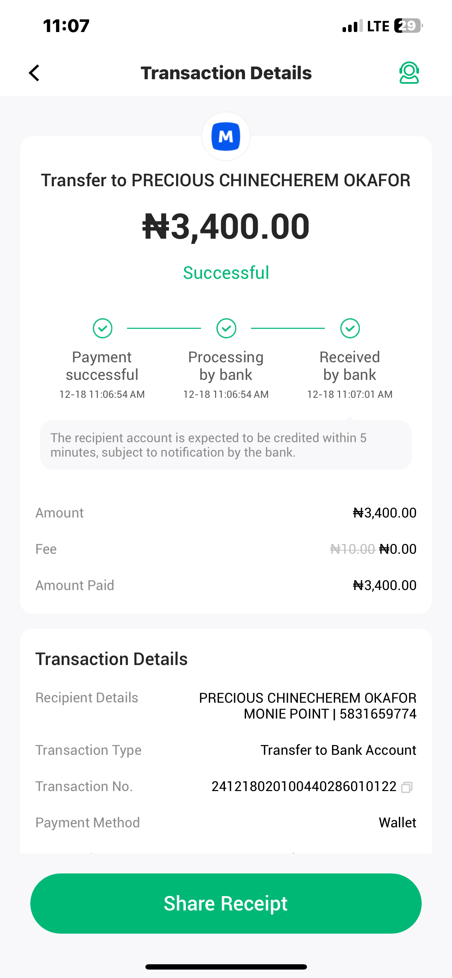Tap the credited within 5 minutes notice
The image size is (452, 978).
[226, 445]
